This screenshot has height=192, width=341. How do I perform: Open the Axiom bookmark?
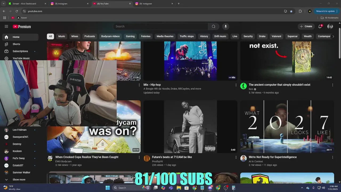[22, 18]
